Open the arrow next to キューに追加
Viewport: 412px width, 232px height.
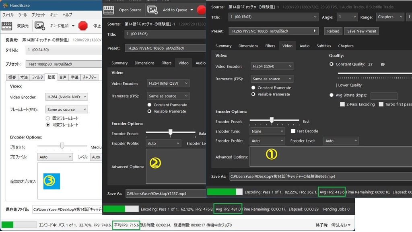coord(73,26)
